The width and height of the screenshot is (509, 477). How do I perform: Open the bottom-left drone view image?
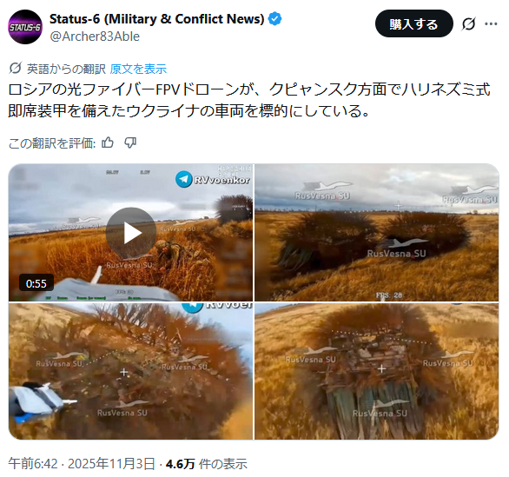130,371
